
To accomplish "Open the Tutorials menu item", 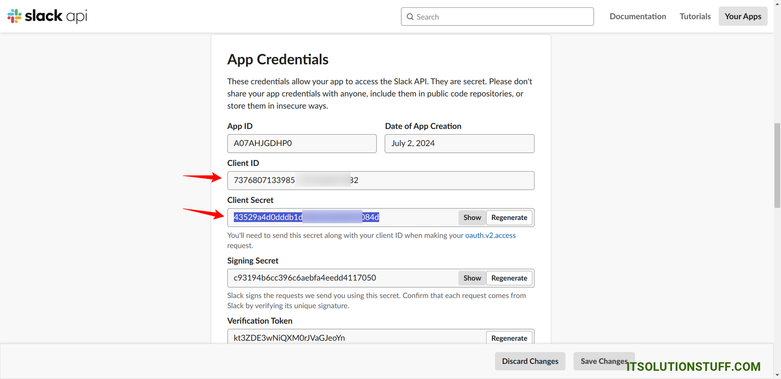I will (695, 17).
